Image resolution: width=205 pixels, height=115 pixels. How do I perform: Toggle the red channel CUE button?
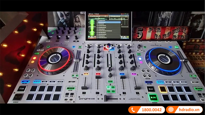pyautogui.click(x=98, y=74)
